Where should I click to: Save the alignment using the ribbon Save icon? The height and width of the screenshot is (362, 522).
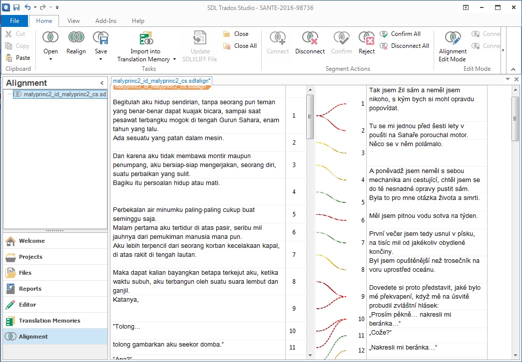101,38
